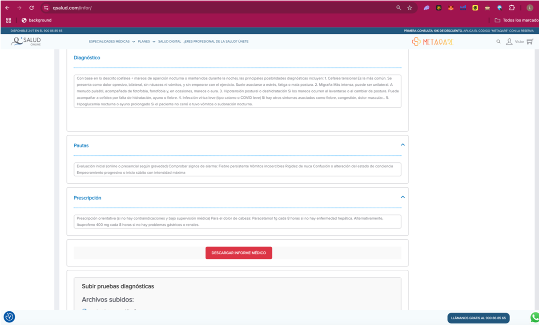
Task: Open the apps grid in the bookmarks bar
Action: [x=8, y=20]
